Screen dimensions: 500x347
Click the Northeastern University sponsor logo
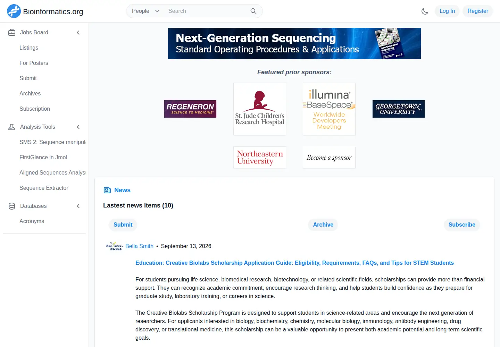point(260,158)
